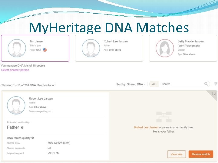Click the 'Mother' label under Betty Maude Janzen
The image size is (218, 163).
[181, 50]
